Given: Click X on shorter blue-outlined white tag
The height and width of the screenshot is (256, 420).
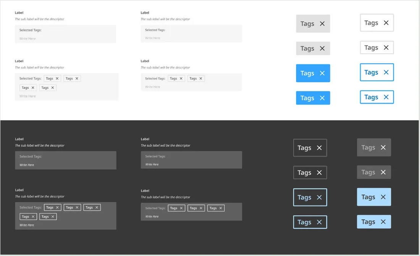Looking at the screenshot, I should point(386,97).
